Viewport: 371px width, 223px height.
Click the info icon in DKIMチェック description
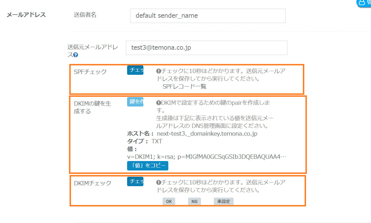[158, 182]
